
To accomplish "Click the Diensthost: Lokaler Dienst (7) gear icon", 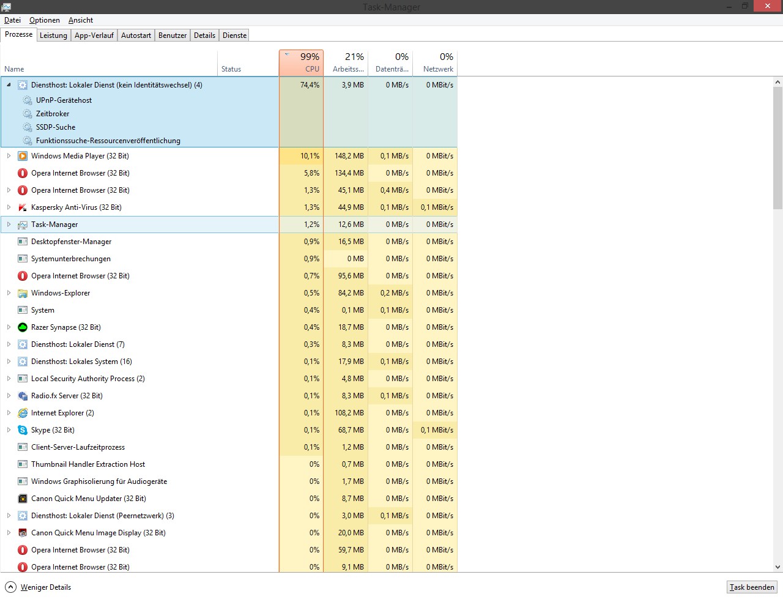I will [x=23, y=344].
